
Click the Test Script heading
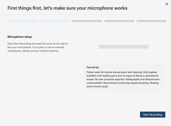pyautogui.click(x=93, y=68)
